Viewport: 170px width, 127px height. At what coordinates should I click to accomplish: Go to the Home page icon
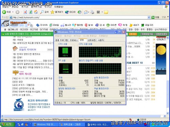[x=36, y=12]
